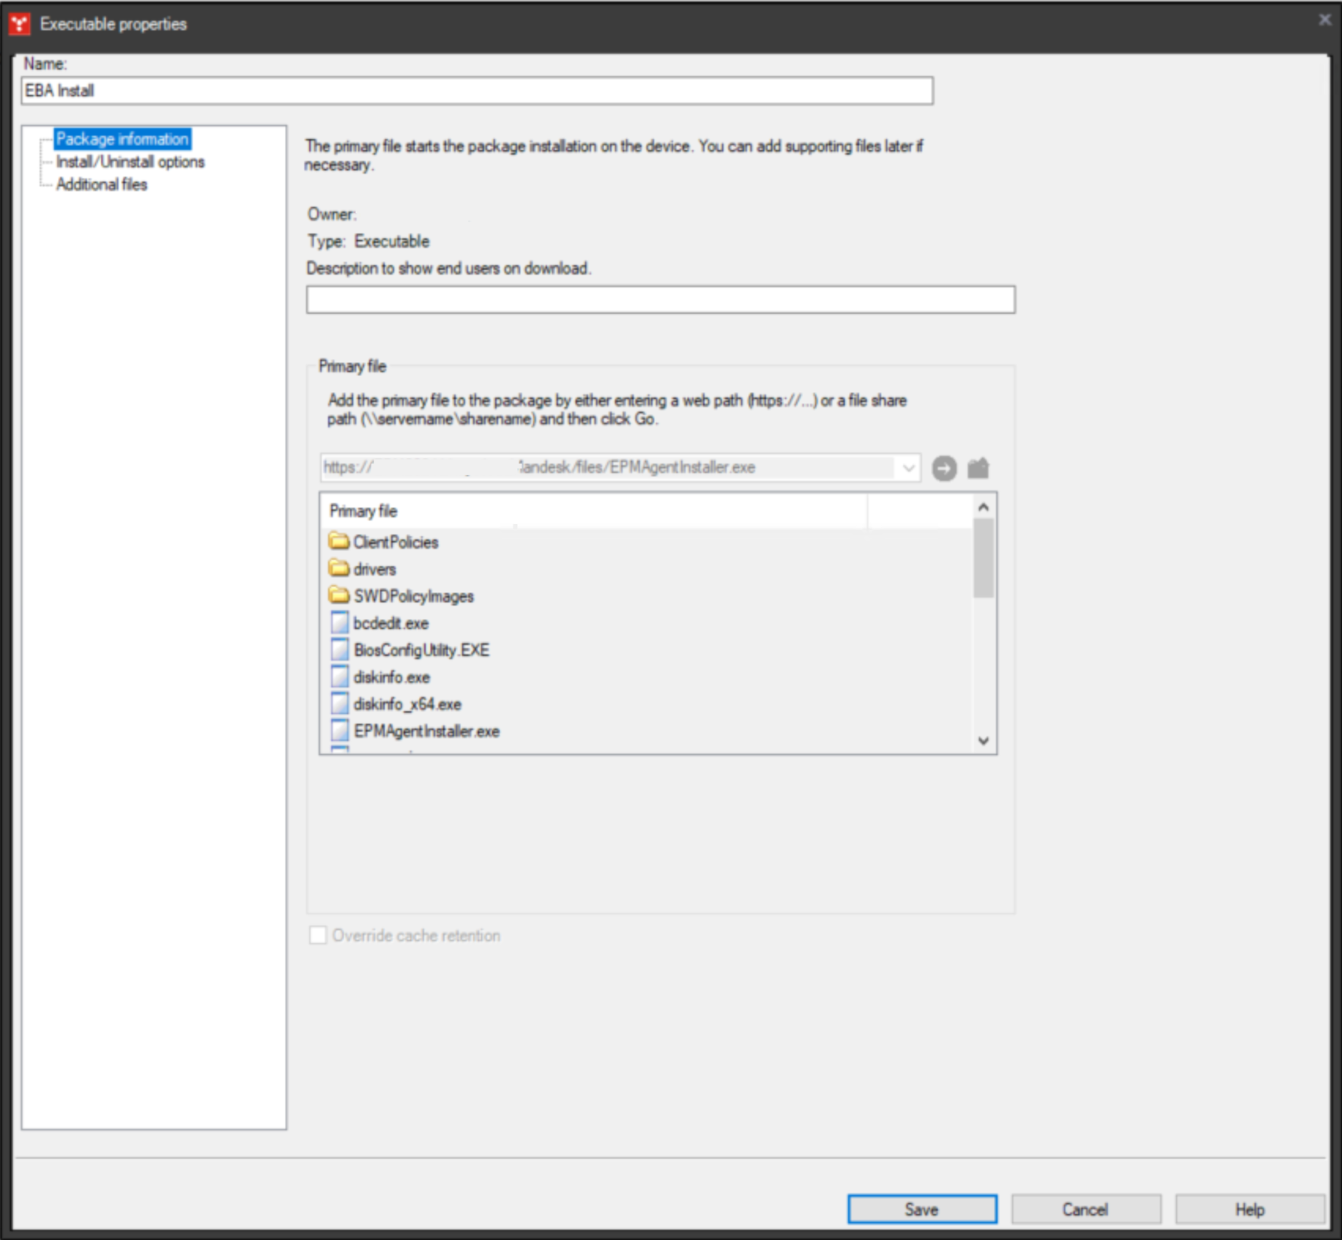This screenshot has height=1240, width=1342.
Task: Select the bcdedit.exe file icon
Action: point(339,623)
